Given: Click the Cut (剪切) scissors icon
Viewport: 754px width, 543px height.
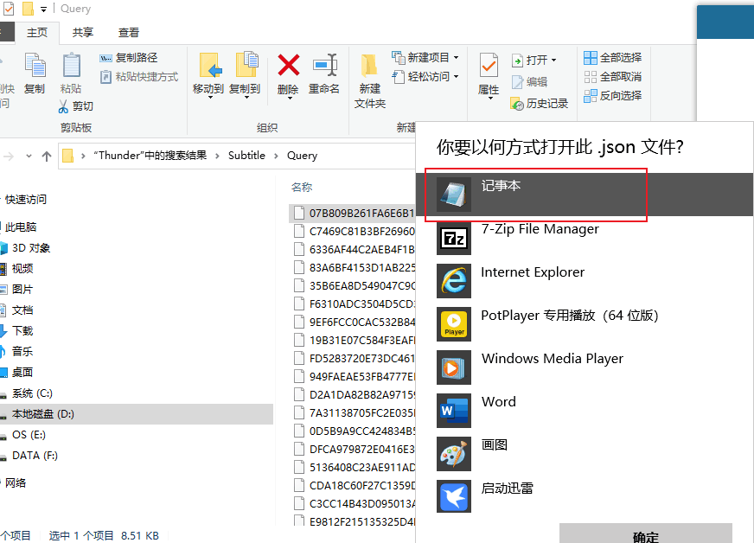Looking at the screenshot, I should 63,106.
